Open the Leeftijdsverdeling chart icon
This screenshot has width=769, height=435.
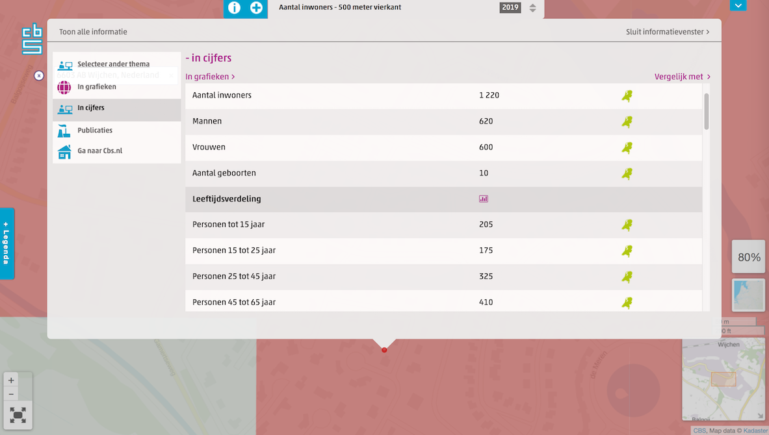click(483, 199)
